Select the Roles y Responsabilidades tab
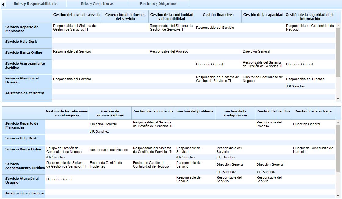 pyautogui.click(x=37, y=4)
